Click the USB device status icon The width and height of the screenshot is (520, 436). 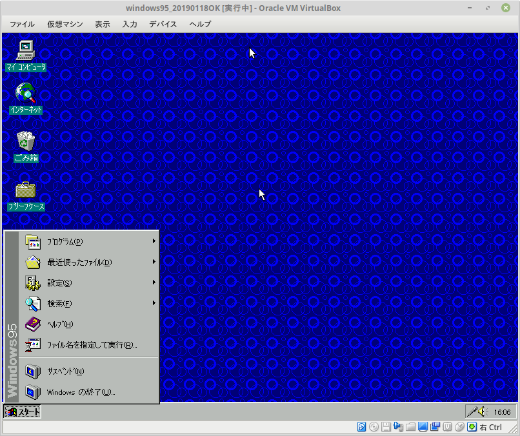point(448,426)
